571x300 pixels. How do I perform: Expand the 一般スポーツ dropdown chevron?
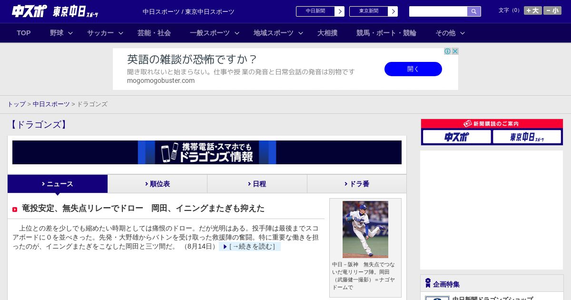click(237, 33)
